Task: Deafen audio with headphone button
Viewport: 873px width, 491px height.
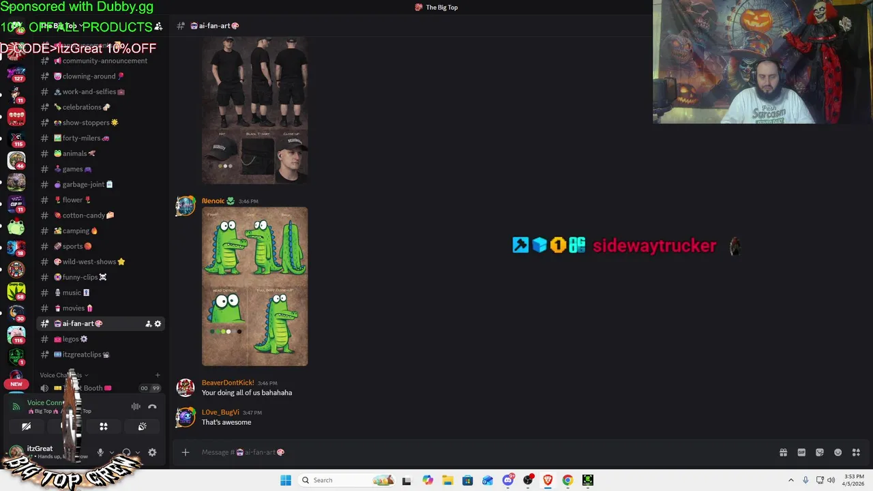Action: pyautogui.click(x=126, y=452)
